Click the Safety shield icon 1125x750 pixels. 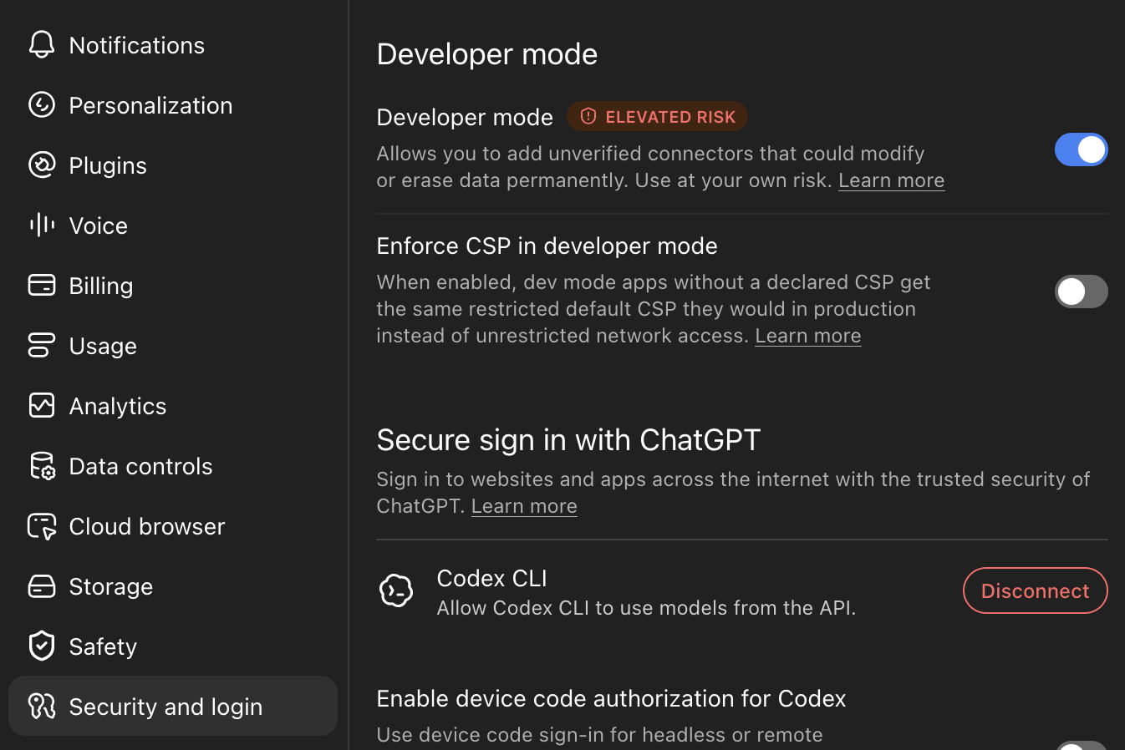[42, 646]
